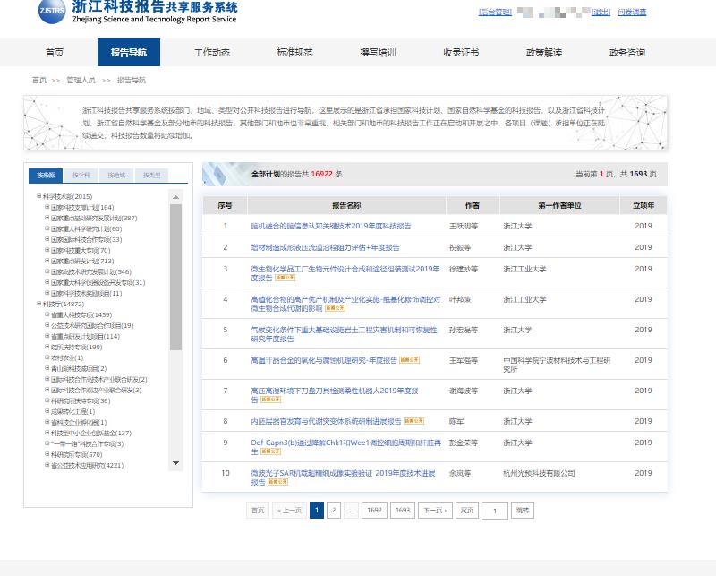Collapse the 科学技术部(2015) tree node
Screen dimensions: 716x576
38,196
